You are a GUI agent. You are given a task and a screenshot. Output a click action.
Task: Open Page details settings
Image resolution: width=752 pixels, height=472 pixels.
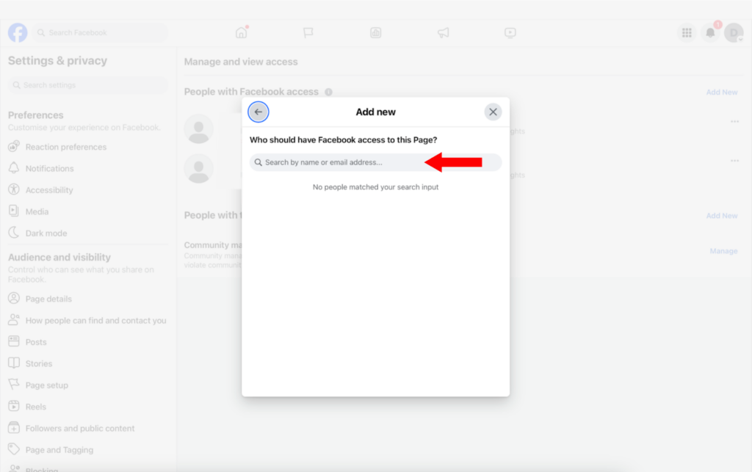coord(88,299)
